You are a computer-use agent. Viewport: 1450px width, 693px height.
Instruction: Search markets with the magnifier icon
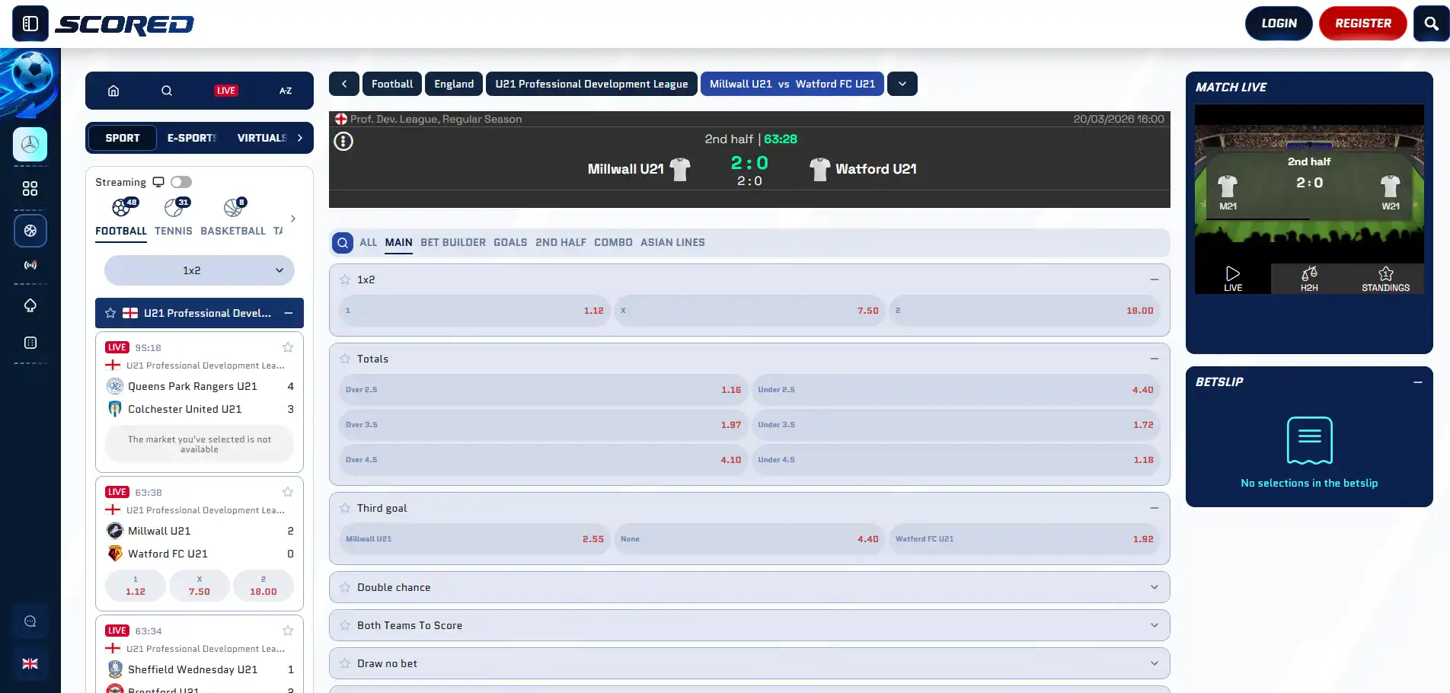343,243
